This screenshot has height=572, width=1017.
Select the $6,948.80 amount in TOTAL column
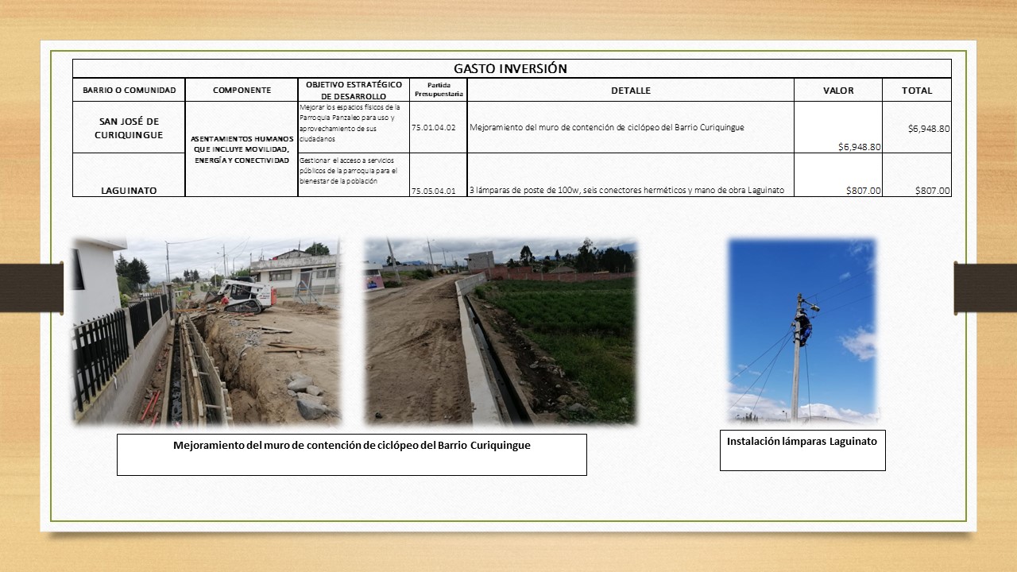click(x=929, y=128)
